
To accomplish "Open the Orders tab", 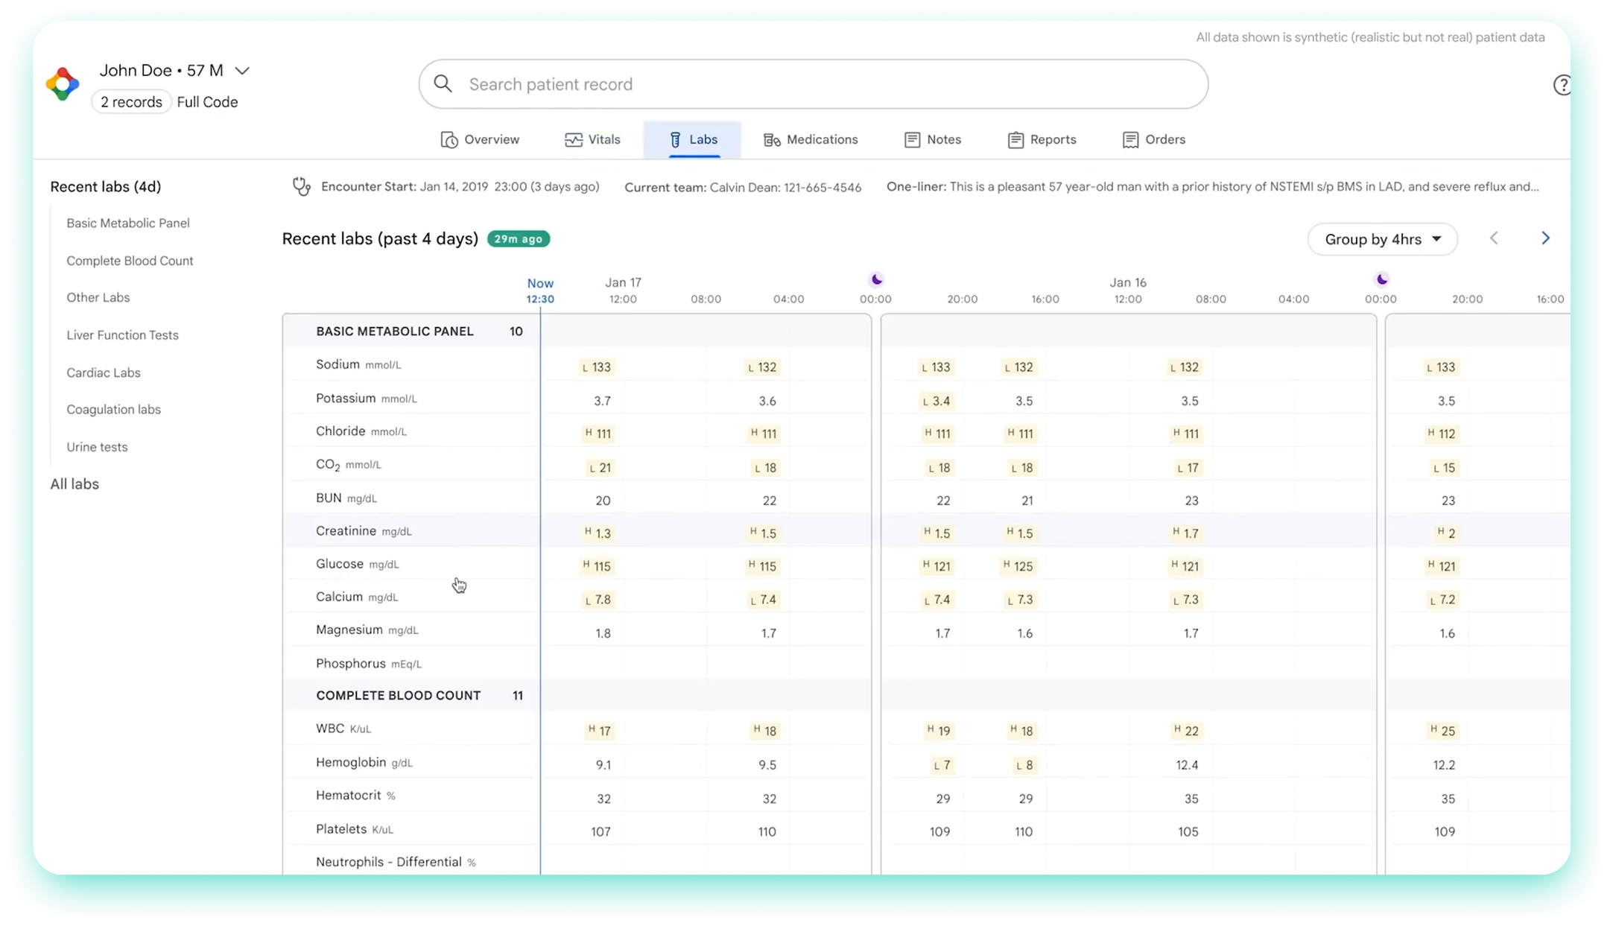I will point(1153,140).
